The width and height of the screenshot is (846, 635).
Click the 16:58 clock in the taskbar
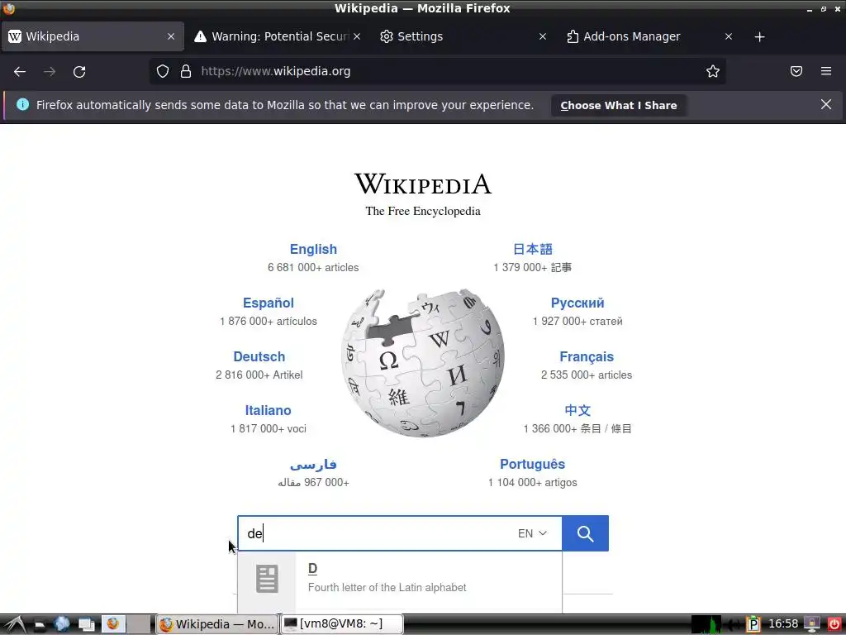pos(783,623)
